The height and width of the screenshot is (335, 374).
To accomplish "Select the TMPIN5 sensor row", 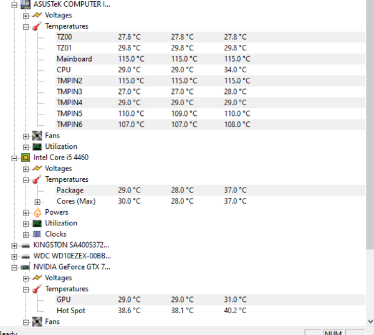I will [69, 113].
